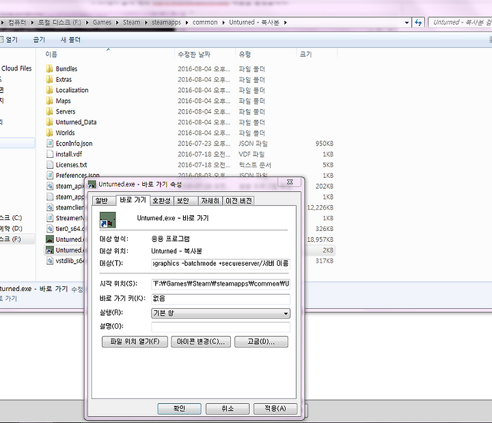
Task: Click the 확인 button
Action: pyautogui.click(x=179, y=409)
